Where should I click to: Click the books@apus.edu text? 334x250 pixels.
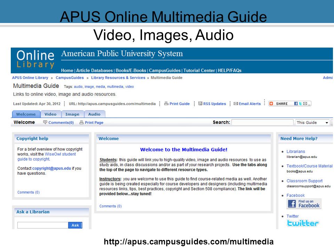coord(300,171)
